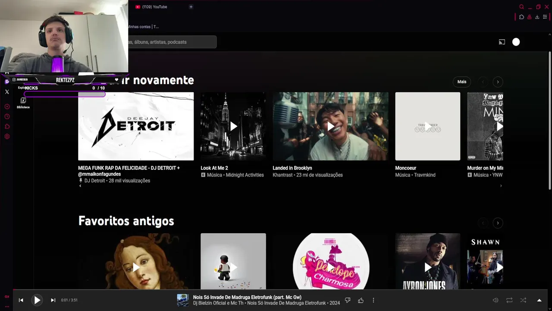Open the Midnight Activities artist link
Image resolution: width=552 pixels, height=311 pixels.
[x=245, y=175]
